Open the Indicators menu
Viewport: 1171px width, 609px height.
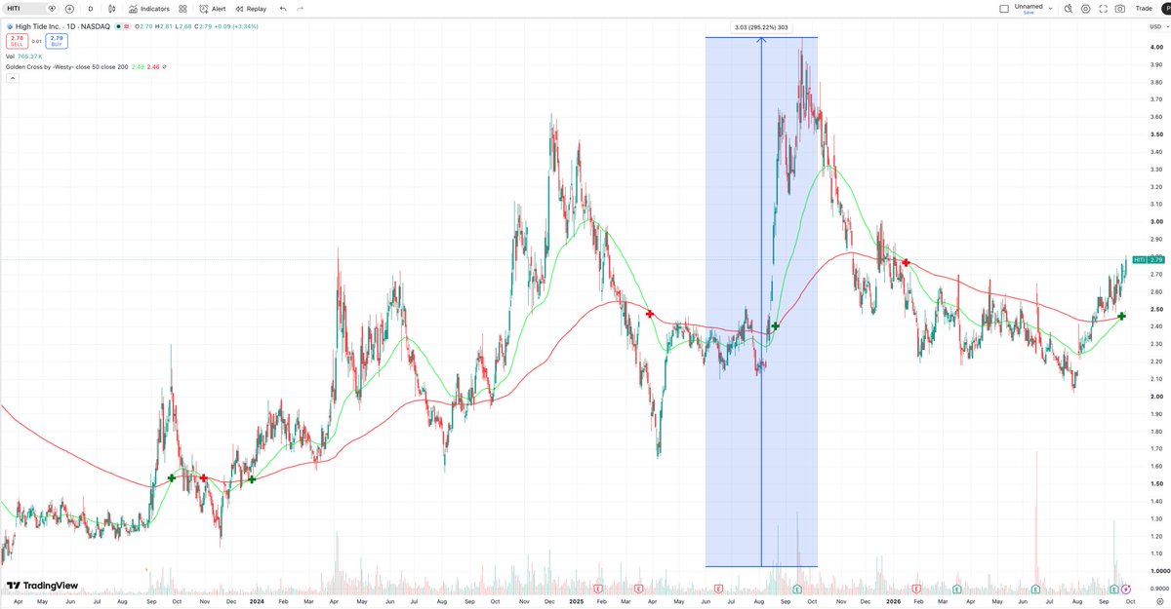(x=148, y=8)
